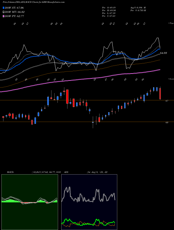Select the DOW ST: 67.06 label
The height and width of the screenshot is (230, 174).
[x=14, y=8]
